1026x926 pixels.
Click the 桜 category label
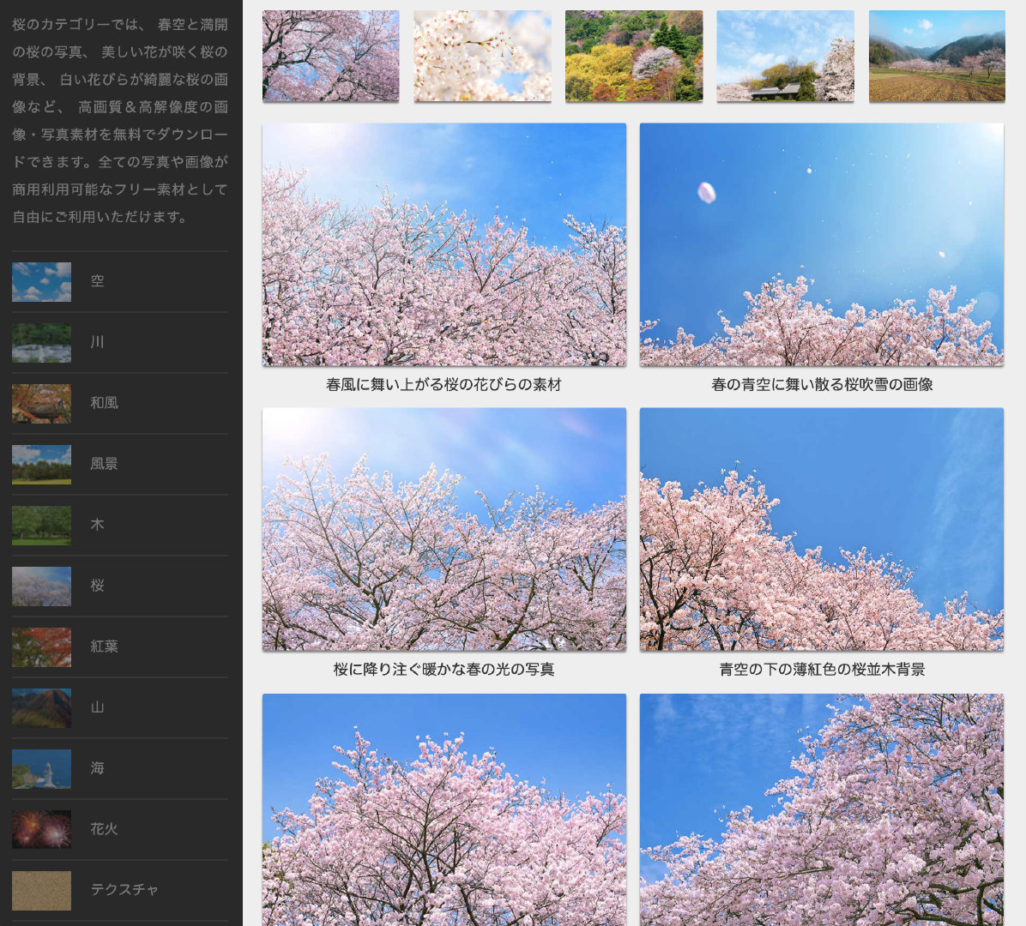[98, 586]
